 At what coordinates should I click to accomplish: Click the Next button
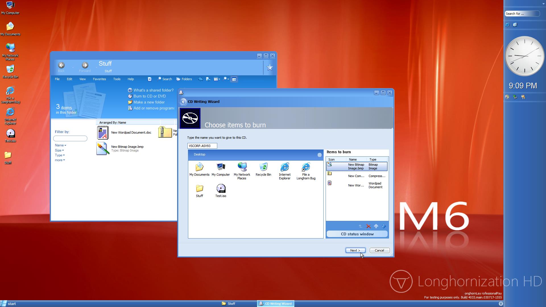coord(355,250)
